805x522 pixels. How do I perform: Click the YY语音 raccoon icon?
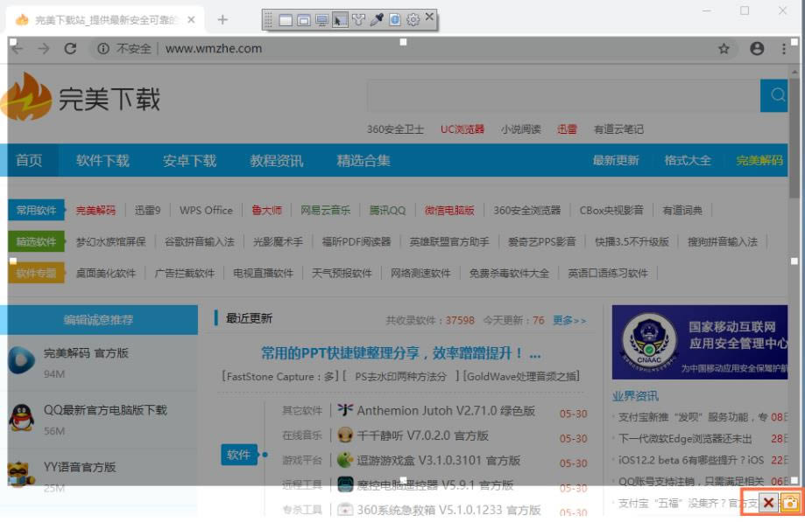[x=21, y=474]
